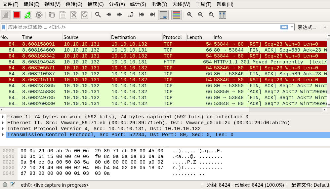Open the 表达式 expression builder
330x189 pixels.
click(x=307, y=27)
